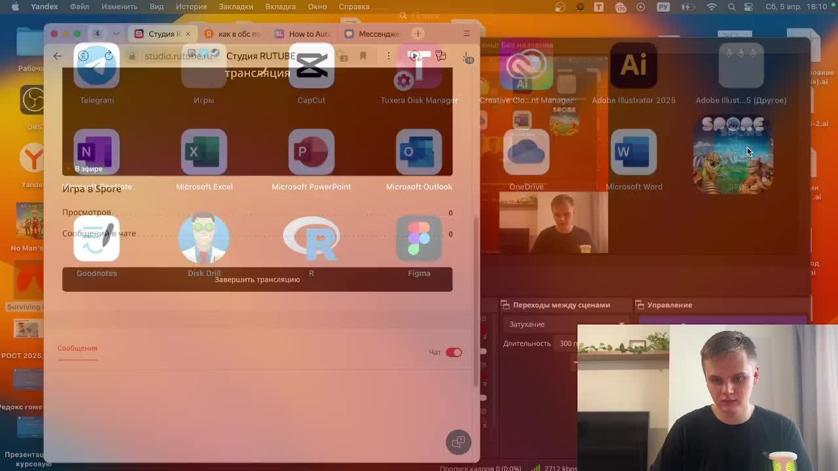
Task: Click the Длительность value field in OBS
Action: coord(567,343)
